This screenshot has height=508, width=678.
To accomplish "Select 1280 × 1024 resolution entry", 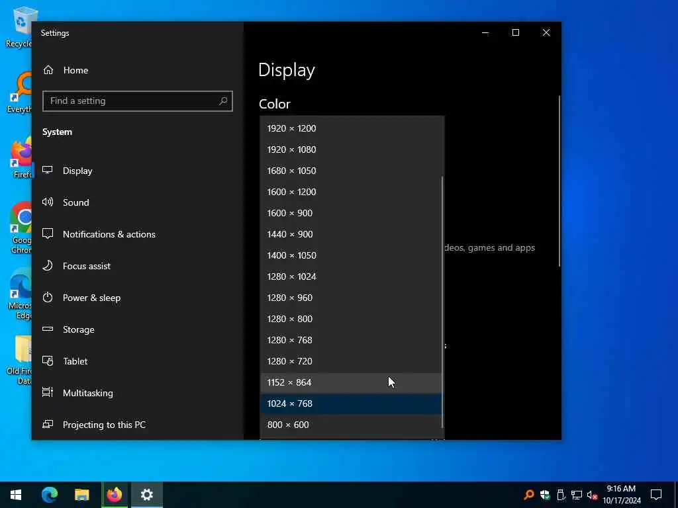I will pyautogui.click(x=352, y=276).
